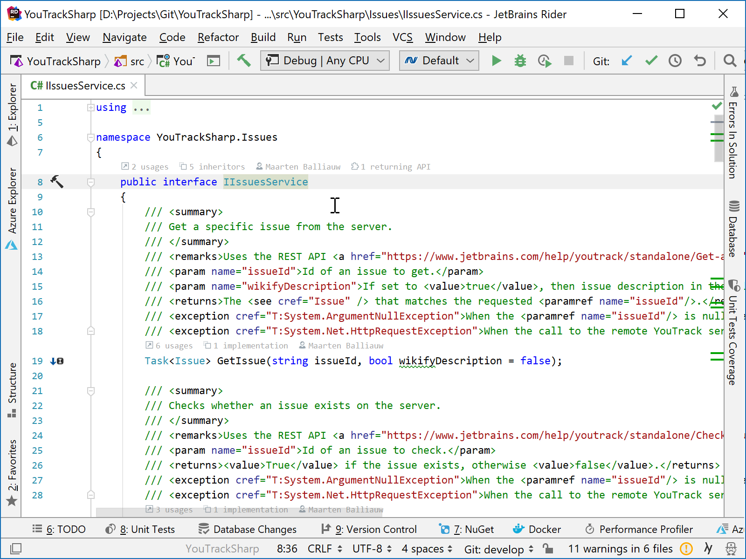Click the terminal-like toolbar icon after breadcrumbs
This screenshot has height=559, width=746.
[214, 61]
